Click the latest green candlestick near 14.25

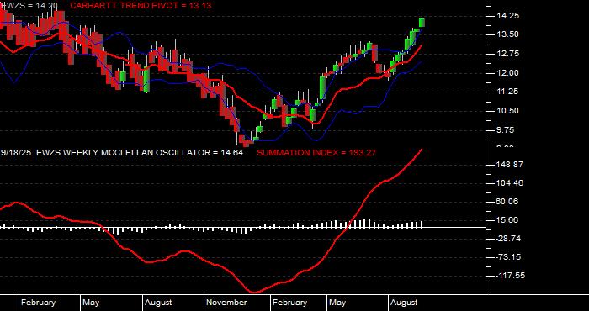(x=422, y=22)
